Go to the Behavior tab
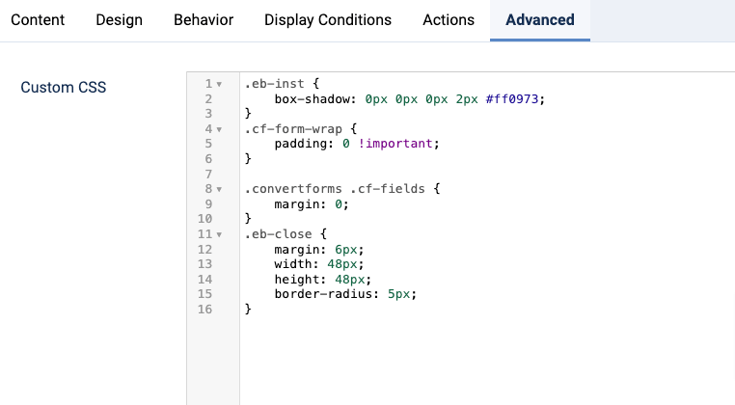Image resolution: width=735 pixels, height=405 pixels. 204,20
